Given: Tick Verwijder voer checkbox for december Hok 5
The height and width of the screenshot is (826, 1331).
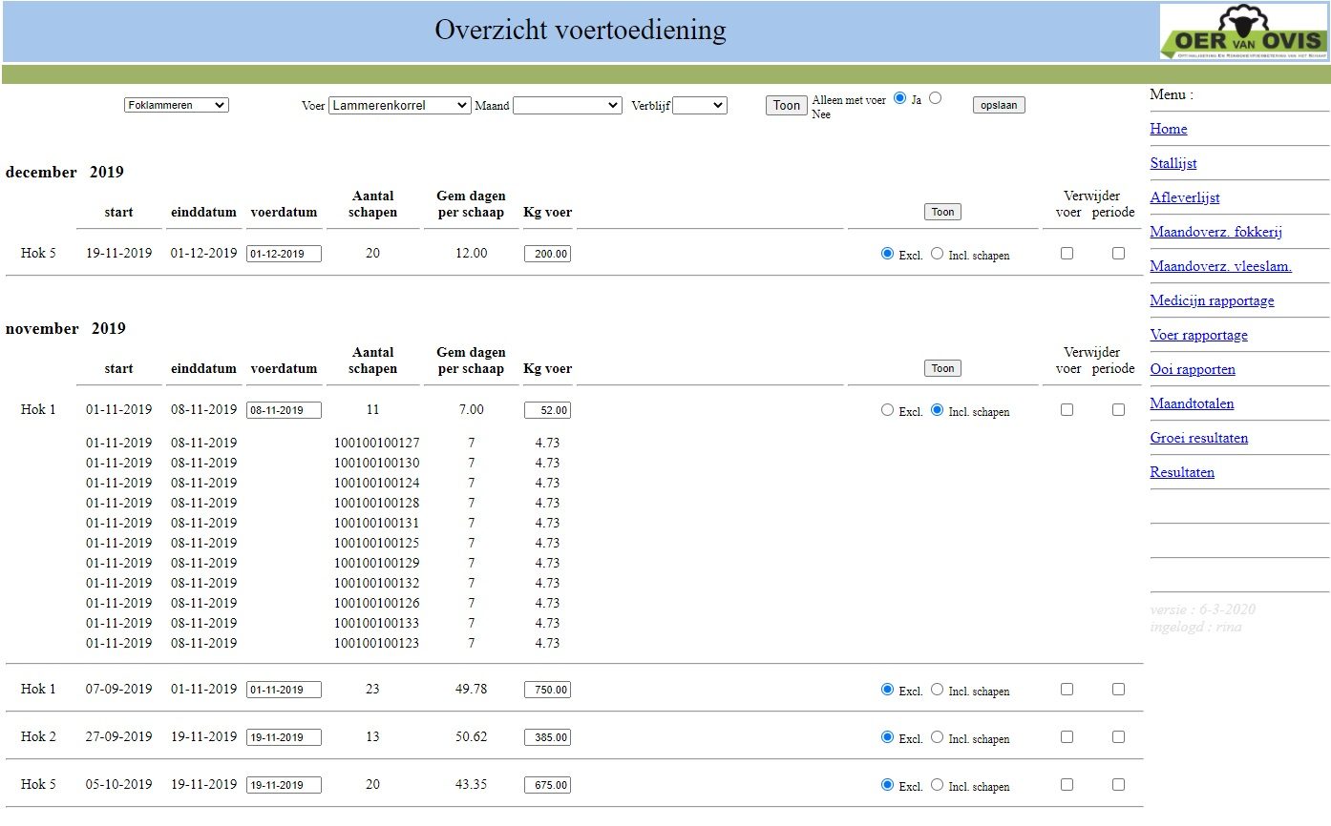Looking at the screenshot, I should coord(1067,254).
